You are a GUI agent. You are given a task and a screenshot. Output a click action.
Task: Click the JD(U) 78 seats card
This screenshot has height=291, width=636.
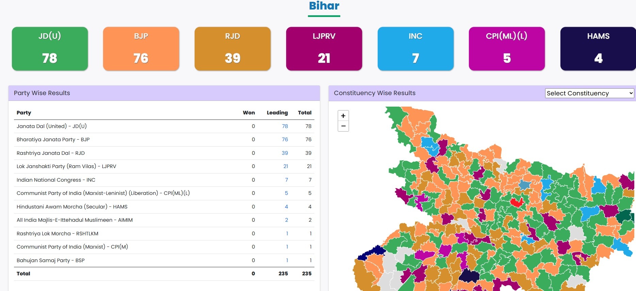click(x=50, y=49)
